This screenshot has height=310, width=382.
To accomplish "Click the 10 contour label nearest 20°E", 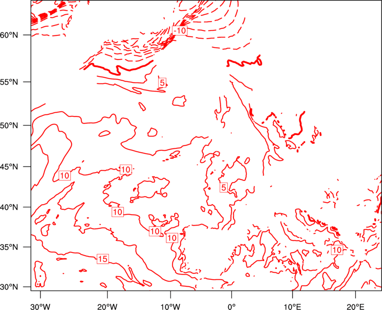I will pyautogui.click(x=337, y=249).
